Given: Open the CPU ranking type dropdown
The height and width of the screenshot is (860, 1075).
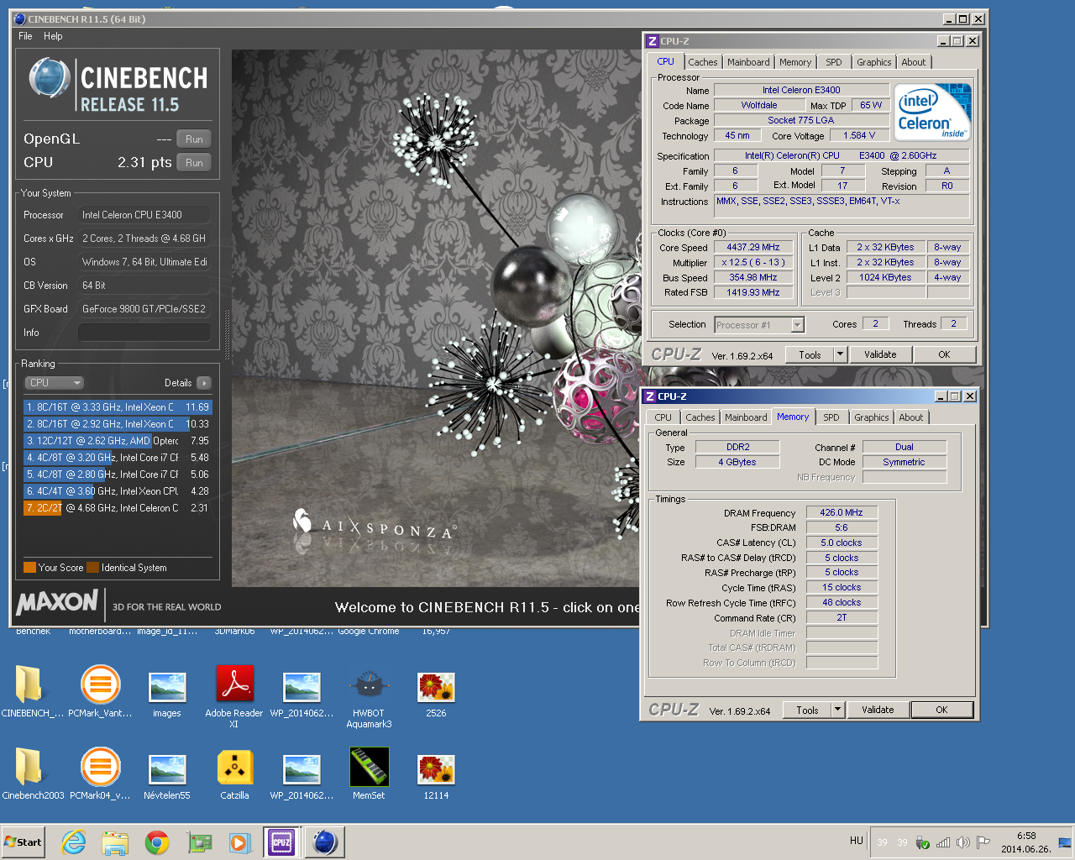Looking at the screenshot, I should pos(55,383).
